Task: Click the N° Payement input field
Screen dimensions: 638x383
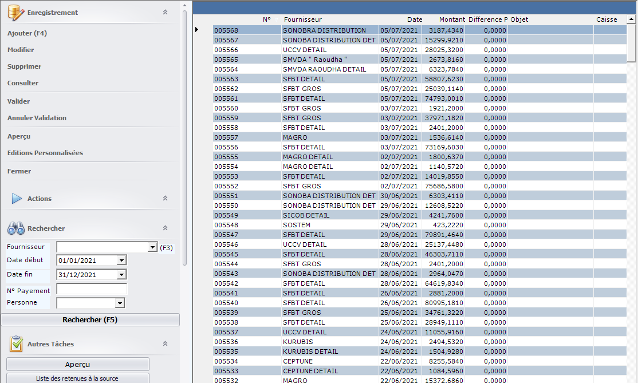Action: coord(92,289)
